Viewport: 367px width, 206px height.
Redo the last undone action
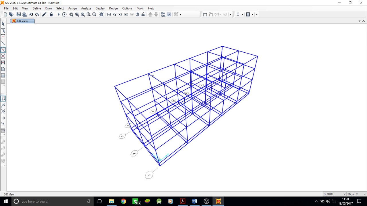[37, 14]
